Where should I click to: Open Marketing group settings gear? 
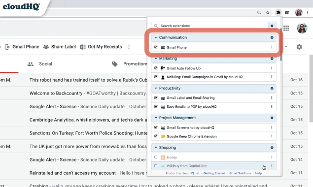click(x=272, y=59)
